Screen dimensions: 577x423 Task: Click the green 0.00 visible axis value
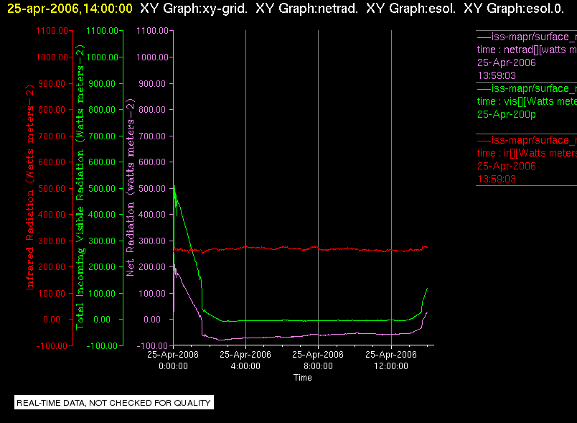[x=101, y=319]
